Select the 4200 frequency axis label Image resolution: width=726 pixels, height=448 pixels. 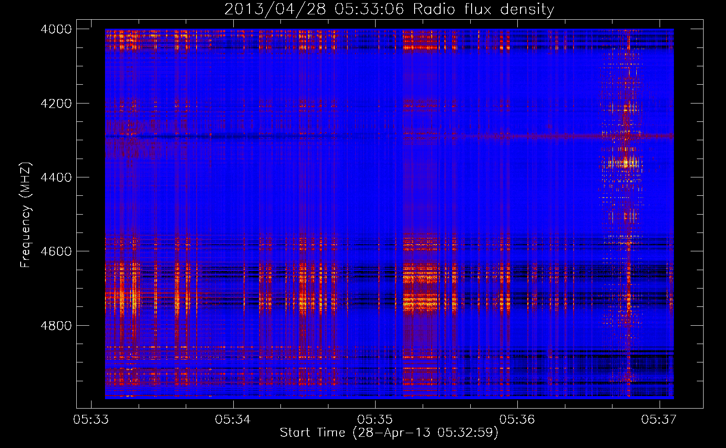(x=56, y=103)
